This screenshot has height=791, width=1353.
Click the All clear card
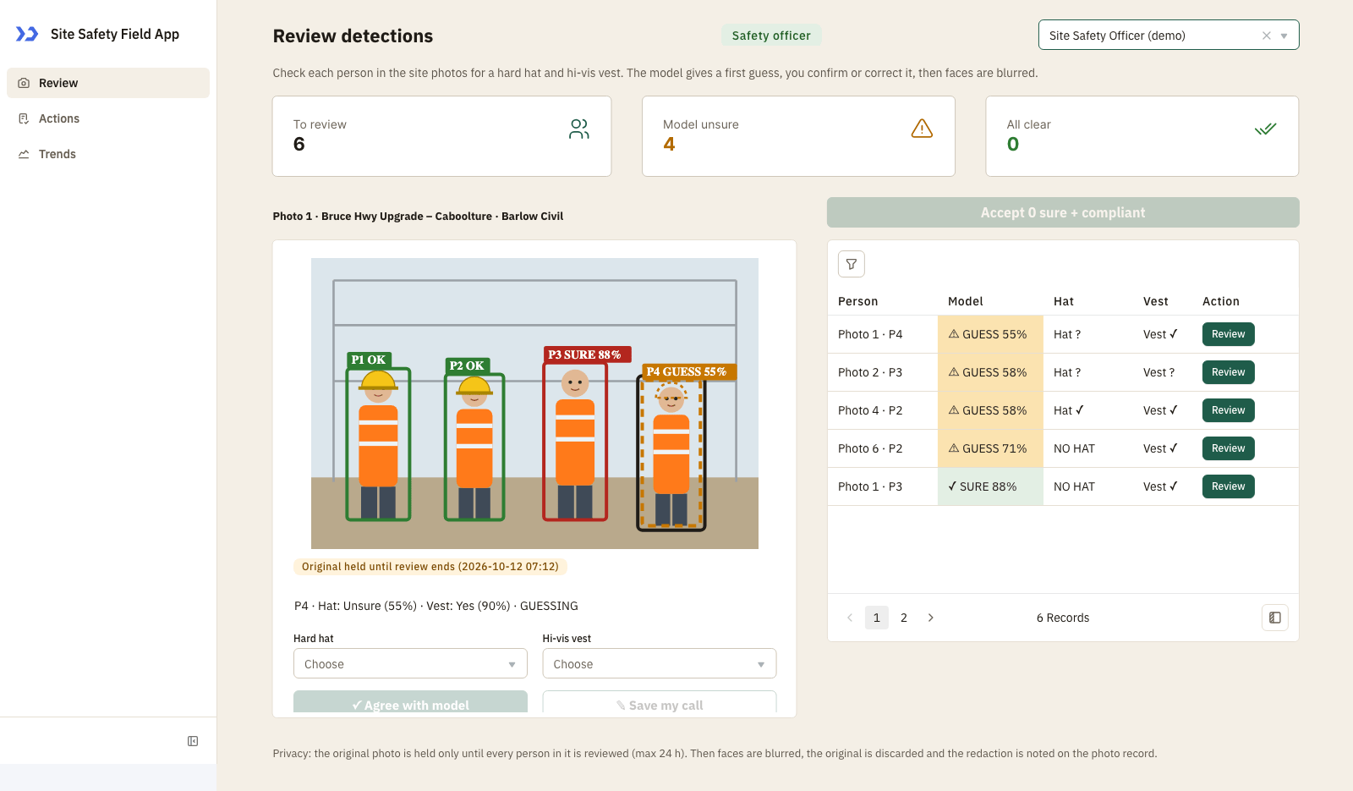(x=1142, y=136)
